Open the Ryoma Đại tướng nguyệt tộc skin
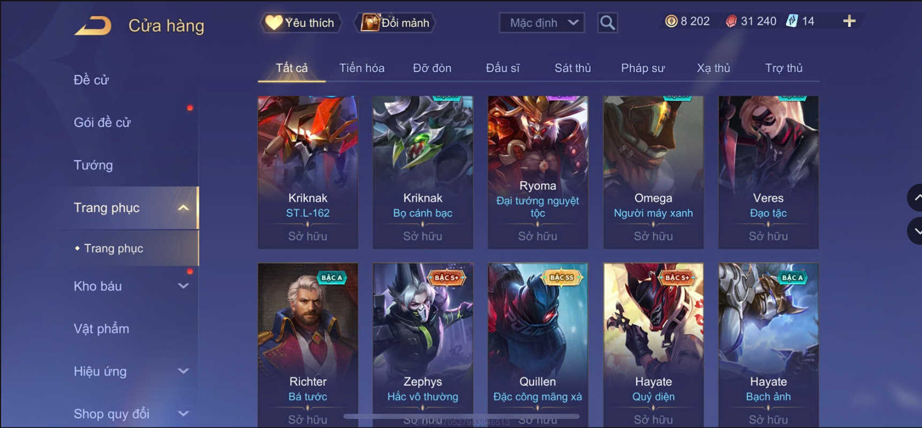The width and height of the screenshot is (922, 428). pyautogui.click(x=538, y=172)
